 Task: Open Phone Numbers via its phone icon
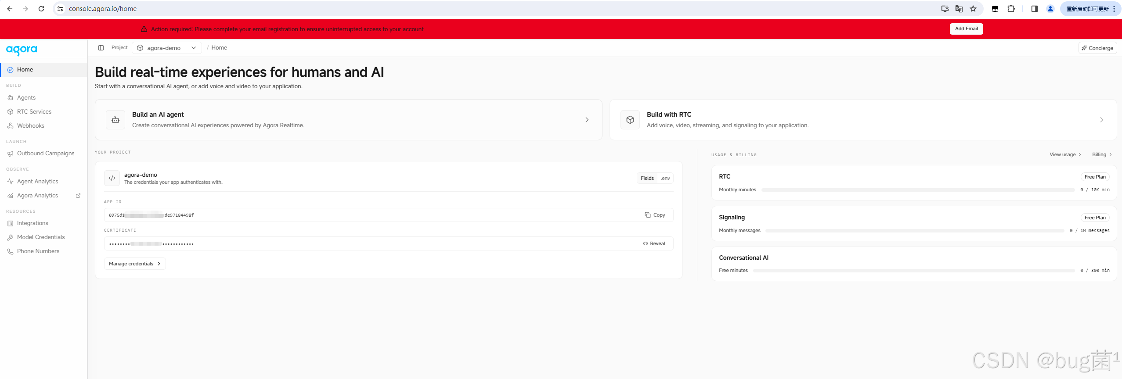(x=10, y=251)
